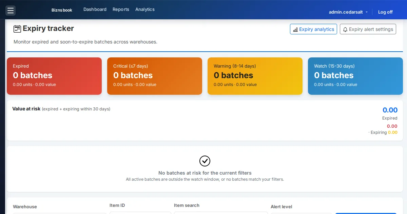407x214 pixels.
Task: Expand the admin.cedarsalt user dropdown
Action: (x=348, y=12)
